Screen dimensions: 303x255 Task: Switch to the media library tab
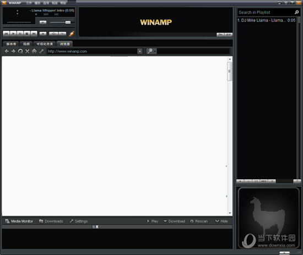point(11,44)
